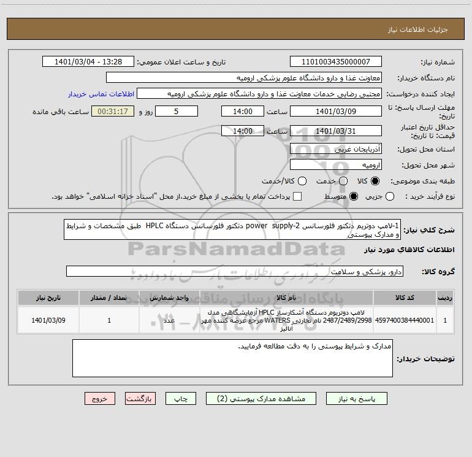
Task: Click the پاسخ به نیاز button
Action: (356, 399)
